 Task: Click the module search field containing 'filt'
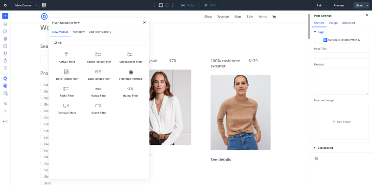point(99,43)
